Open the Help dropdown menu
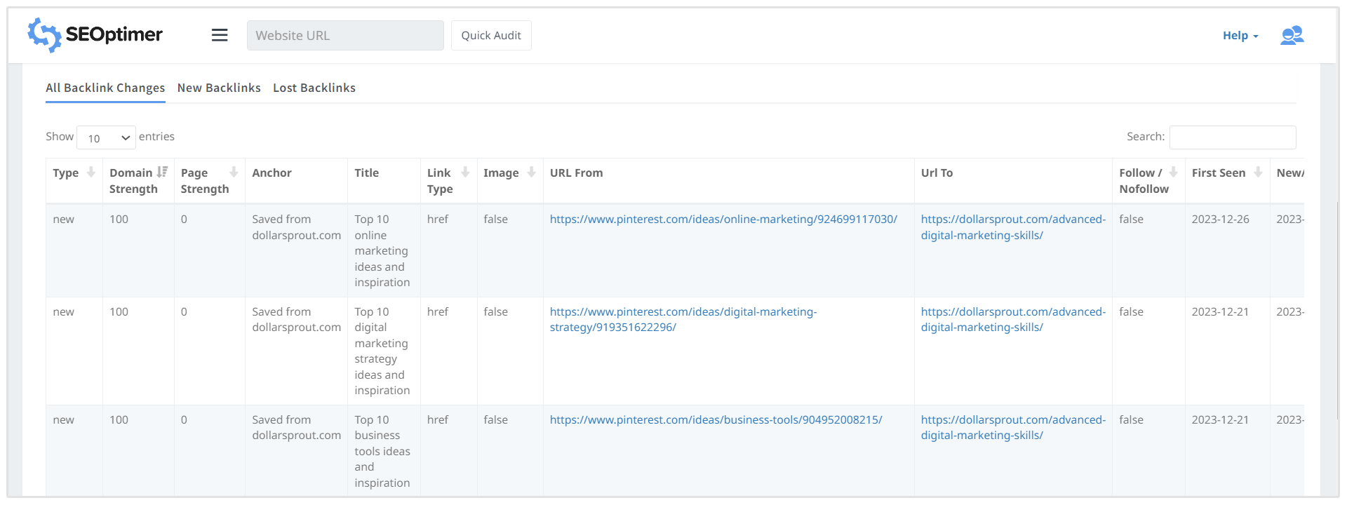The width and height of the screenshot is (1347, 505). point(1240,36)
